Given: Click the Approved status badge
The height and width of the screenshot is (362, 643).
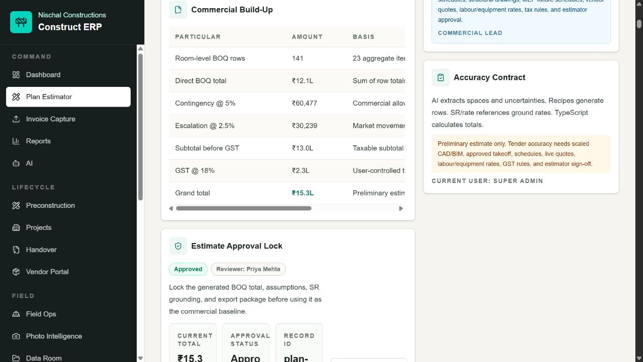Looking at the screenshot, I should pyautogui.click(x=188, y=269).
